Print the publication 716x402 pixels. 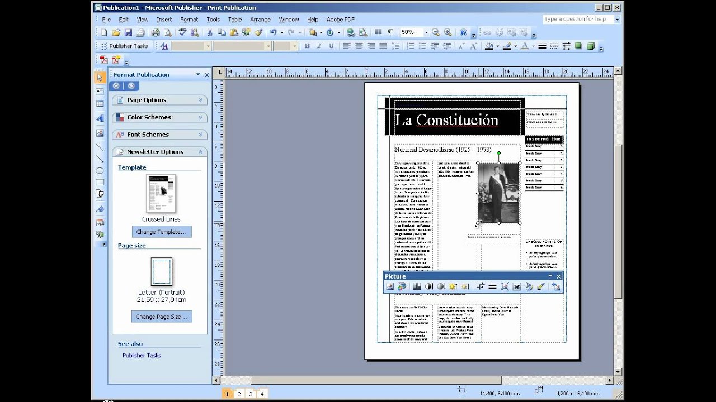[156, 32]
